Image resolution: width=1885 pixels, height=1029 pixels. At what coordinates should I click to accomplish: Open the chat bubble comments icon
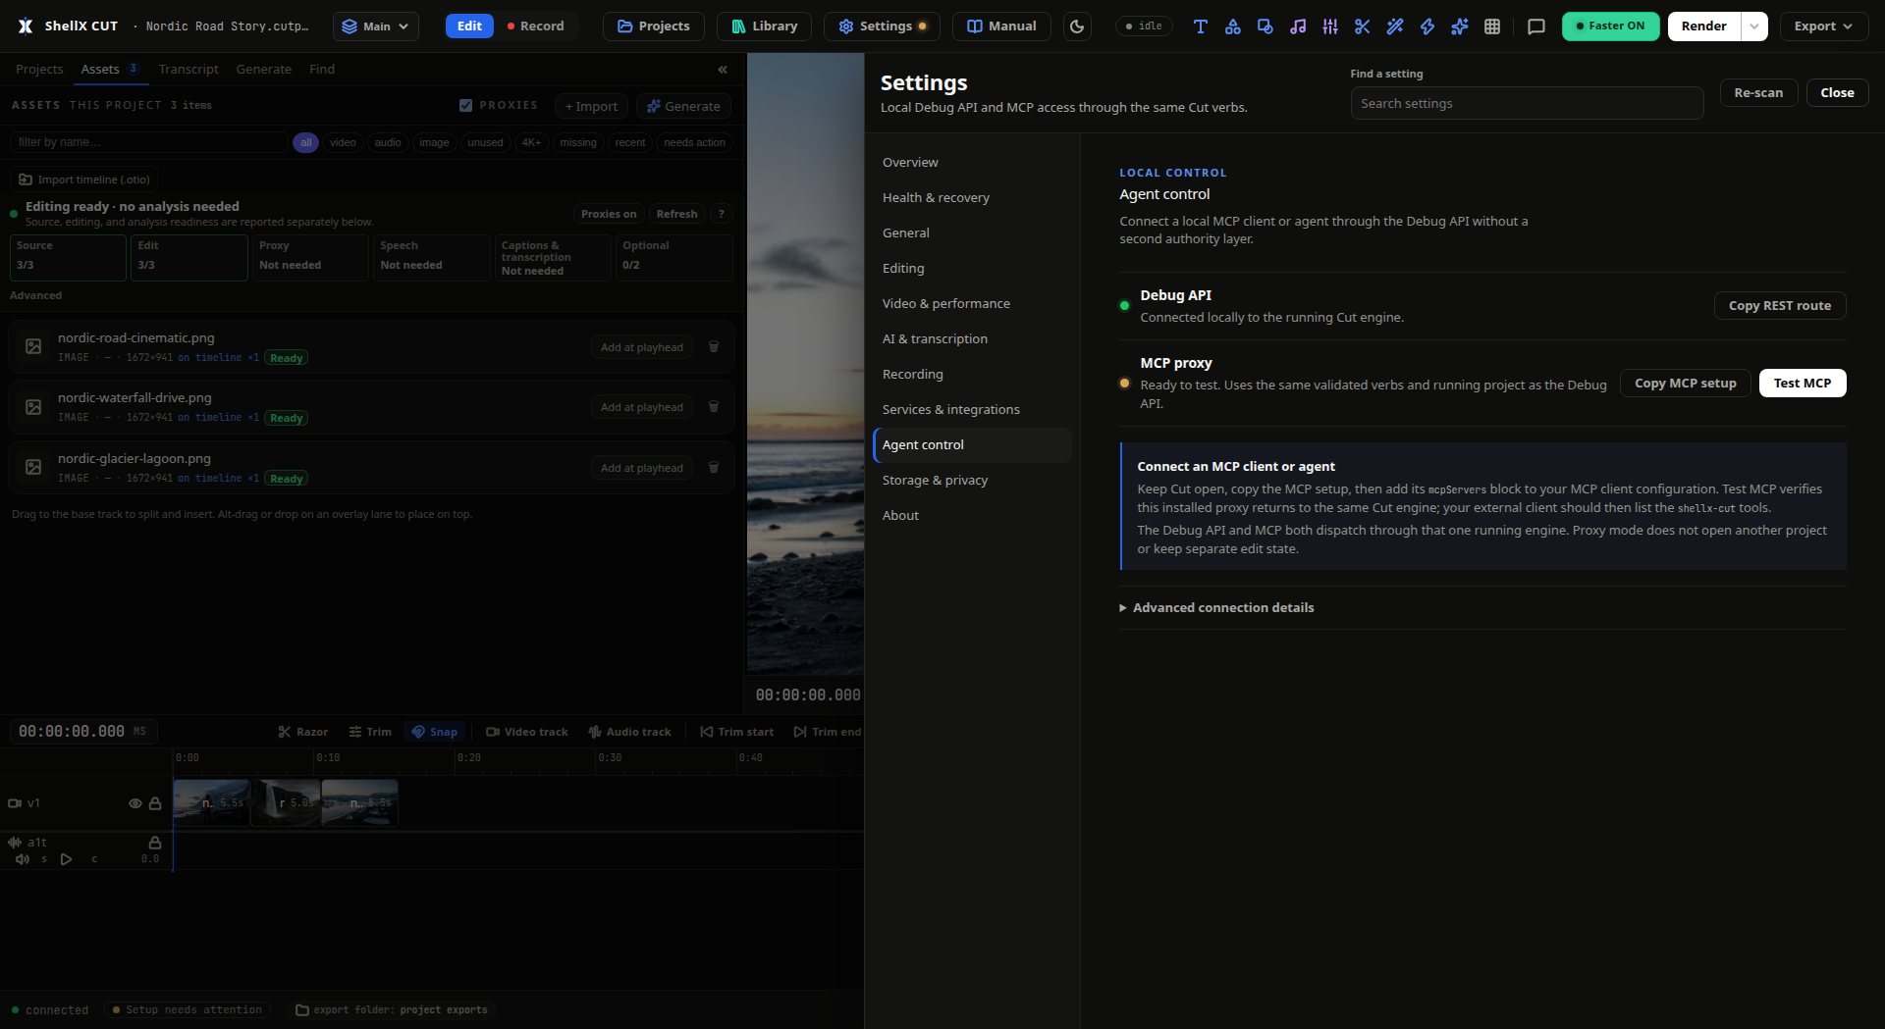[x=1535, y=26]
